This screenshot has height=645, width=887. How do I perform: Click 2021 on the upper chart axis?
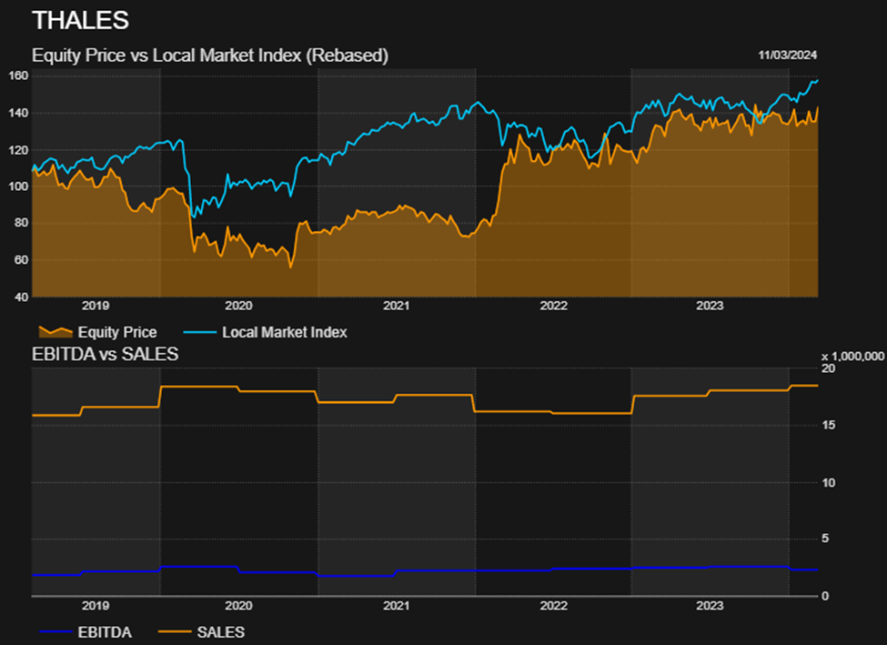pos(396,306)
